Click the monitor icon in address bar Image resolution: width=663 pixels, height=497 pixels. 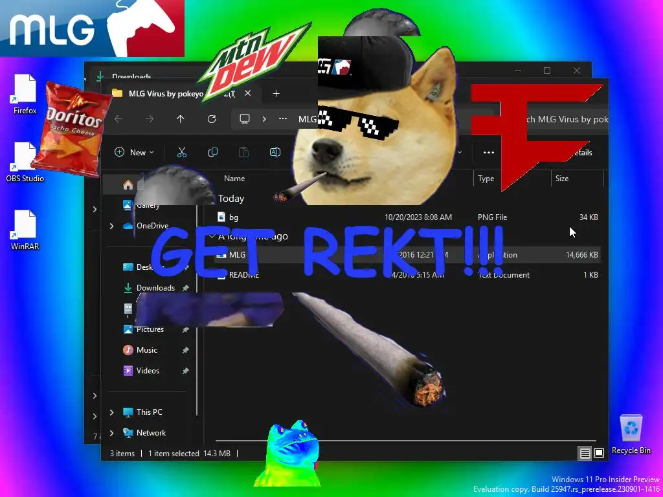[x=245, y=119]
